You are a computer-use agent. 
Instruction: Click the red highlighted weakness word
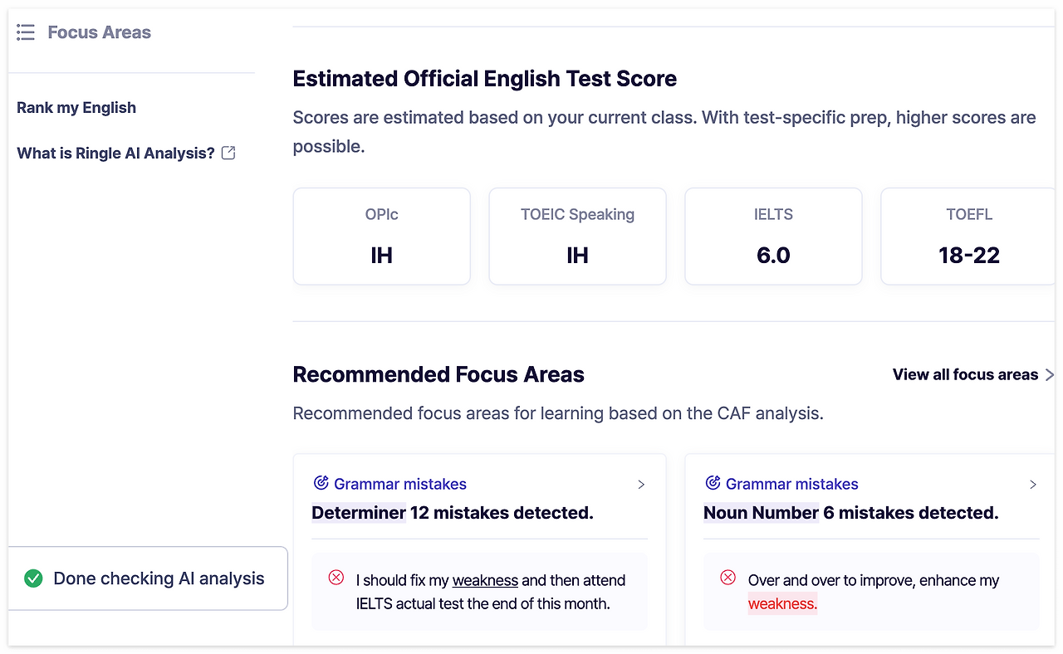point(782,603)
